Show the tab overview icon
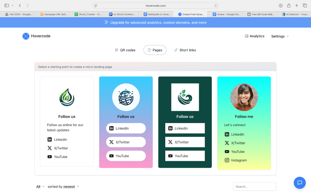Screen dimensions: 311x194 pos(305,5)
